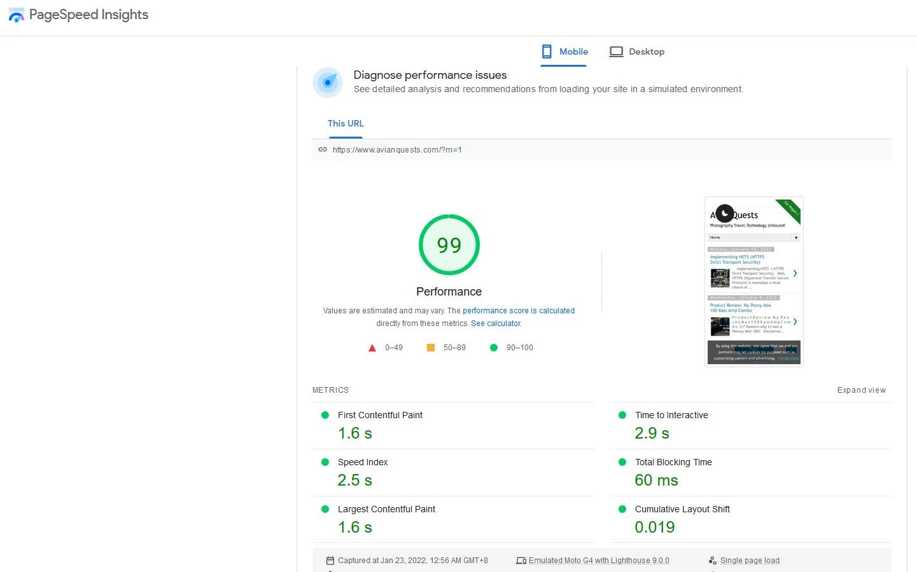The height and width of the screenshot is (572, 917).
Task: Click green dot beside Largest Contentful Paint
Action: point(325,509)
